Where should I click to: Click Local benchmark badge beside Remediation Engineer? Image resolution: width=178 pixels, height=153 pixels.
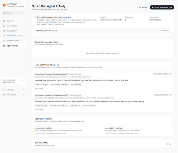click(75, 74)
